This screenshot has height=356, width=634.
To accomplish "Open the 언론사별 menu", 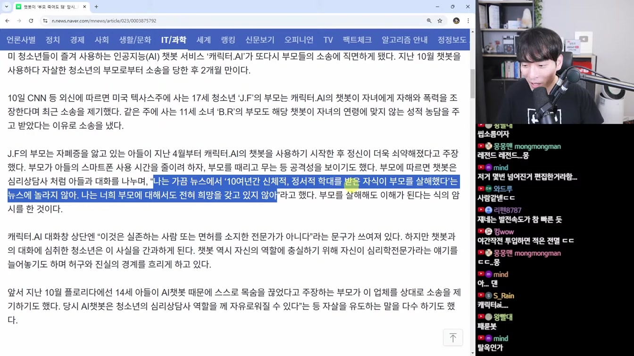I will point(21,40).
